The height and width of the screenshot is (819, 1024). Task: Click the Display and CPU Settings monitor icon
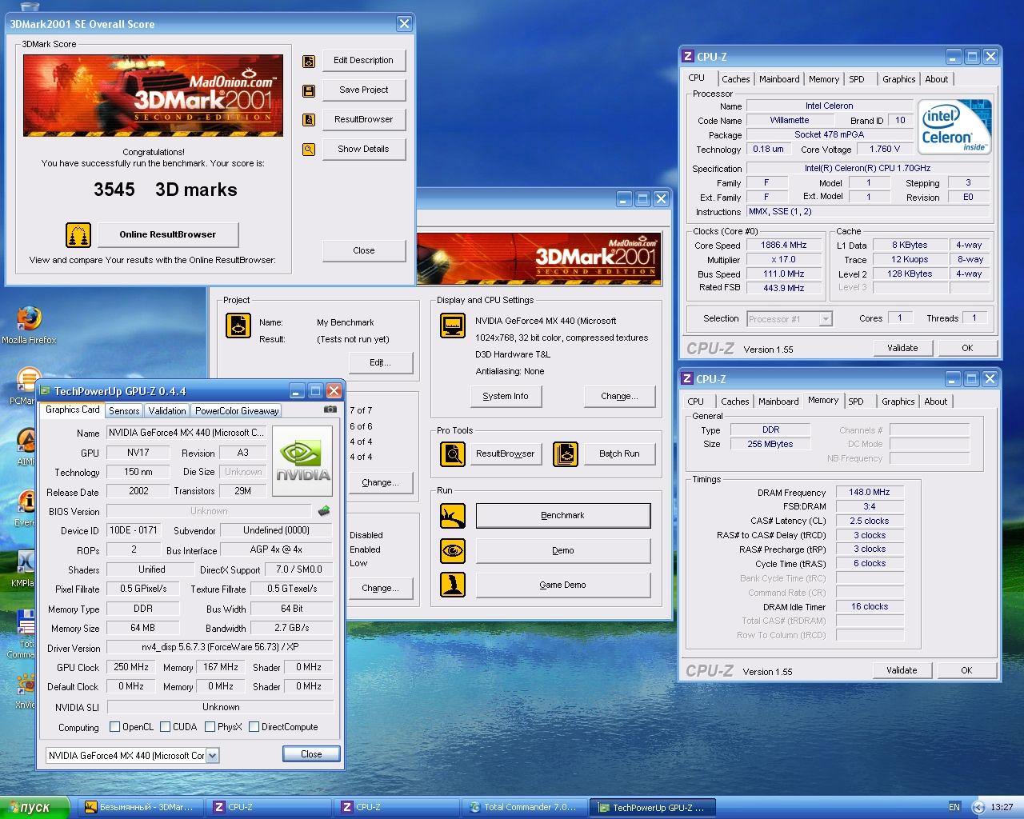453,326
